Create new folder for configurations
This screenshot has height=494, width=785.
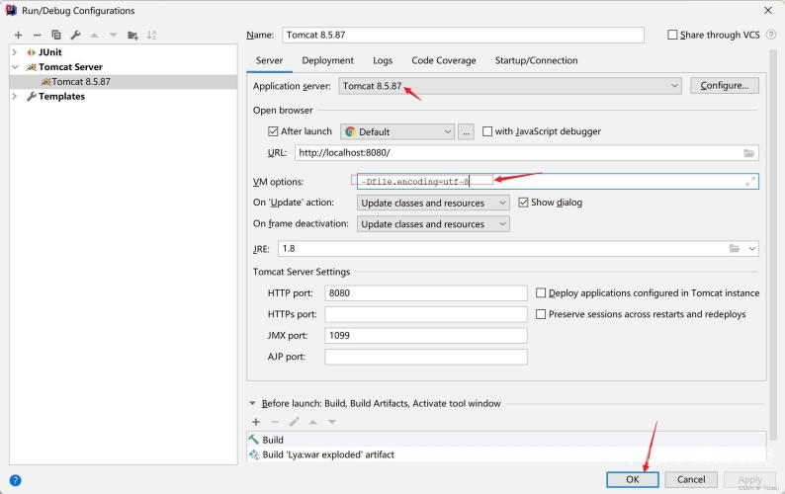tap(132, 35)
